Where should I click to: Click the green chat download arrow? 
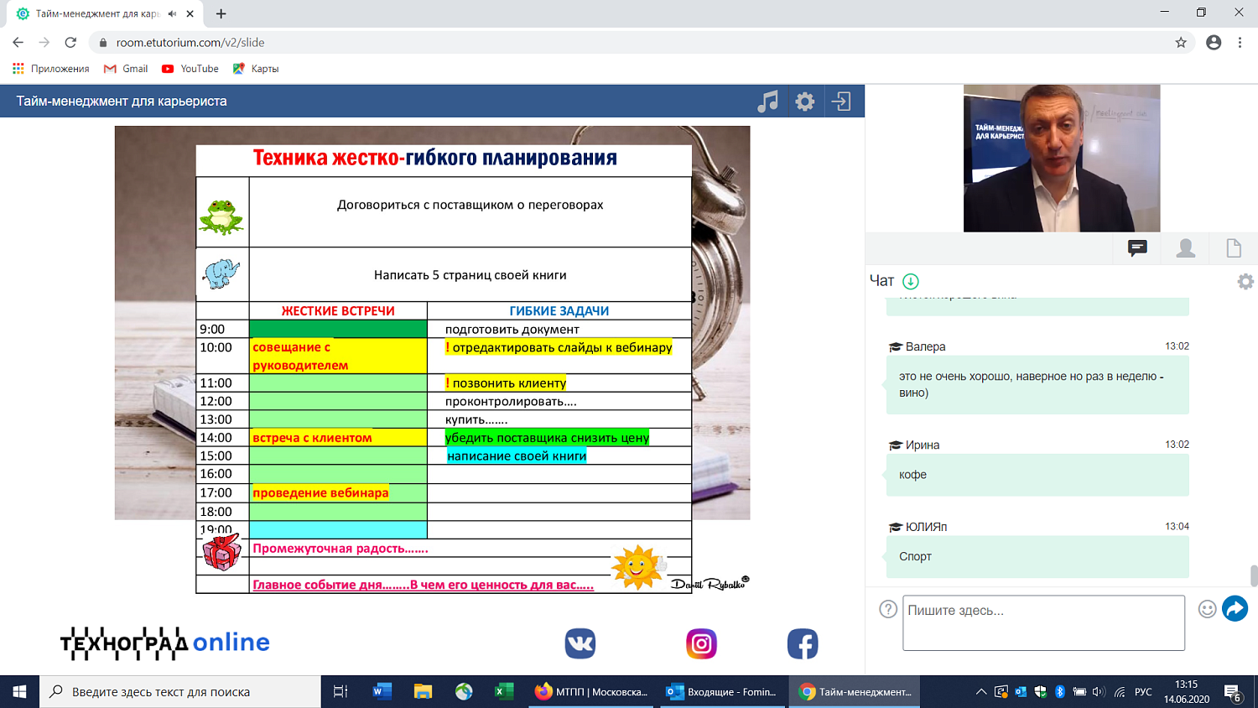pyautogui.click(x=911, y=281)
